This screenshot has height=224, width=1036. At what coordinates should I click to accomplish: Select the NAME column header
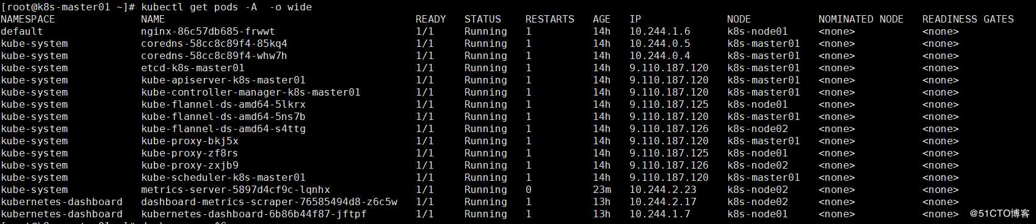tap(153, 19)
